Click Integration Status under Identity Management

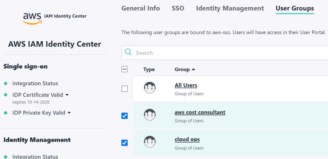[x=35, y=156]
